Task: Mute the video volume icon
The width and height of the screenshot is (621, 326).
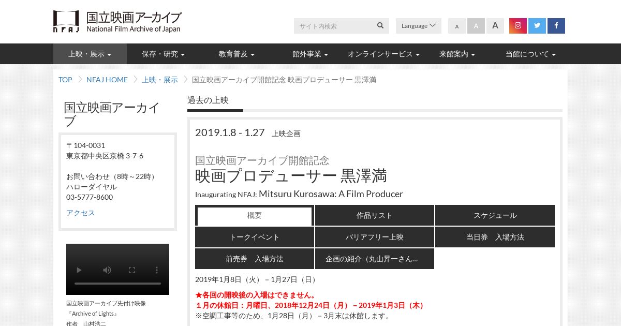Action: (x=107, y=270)
